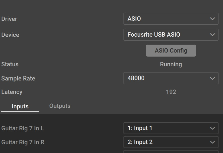Click the Latency label
Screen dimensions: 223x153
click(12, 92)
